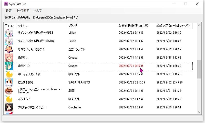Viewport: 205px width, 123px height.
Task: Click the ティンクル☆くるせいだーすSBX game icon
Action: [9, 41]
